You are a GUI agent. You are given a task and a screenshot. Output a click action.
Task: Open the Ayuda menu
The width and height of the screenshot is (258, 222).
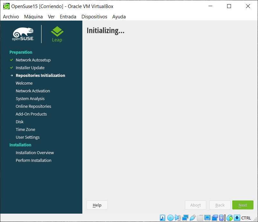pyautogui.click(x=119, y=17)
